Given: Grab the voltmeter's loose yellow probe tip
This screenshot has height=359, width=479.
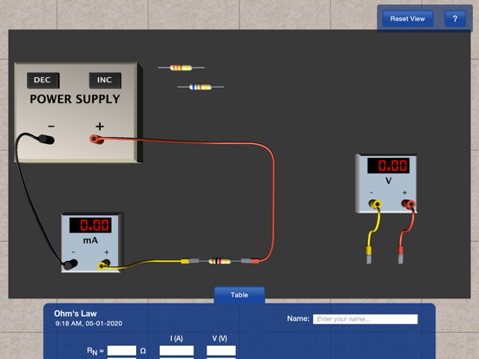Looking at the screenshot, I should coord(369,255).
